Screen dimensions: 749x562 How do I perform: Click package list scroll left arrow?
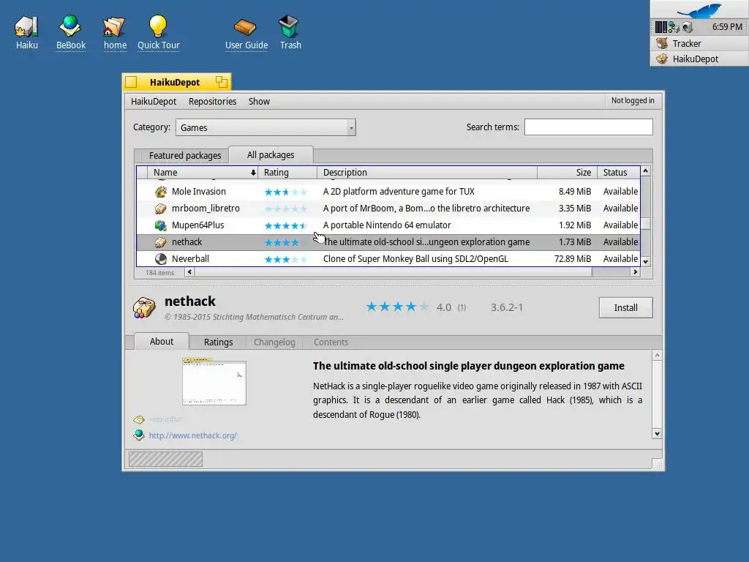(189, 272)
